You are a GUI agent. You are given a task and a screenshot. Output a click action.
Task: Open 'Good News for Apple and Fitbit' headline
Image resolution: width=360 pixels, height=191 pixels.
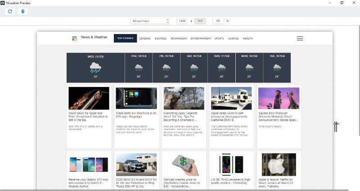point(88,117)
